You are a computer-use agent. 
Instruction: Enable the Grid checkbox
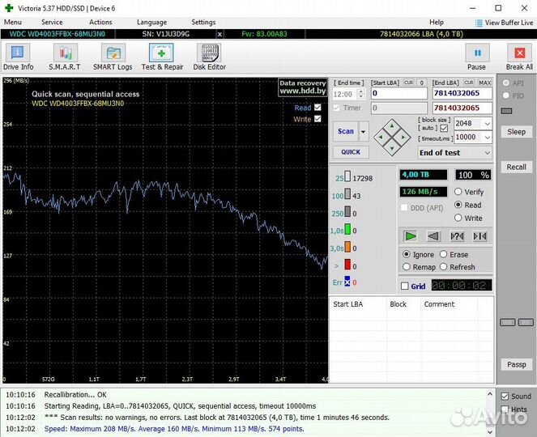tap(405, 286)
